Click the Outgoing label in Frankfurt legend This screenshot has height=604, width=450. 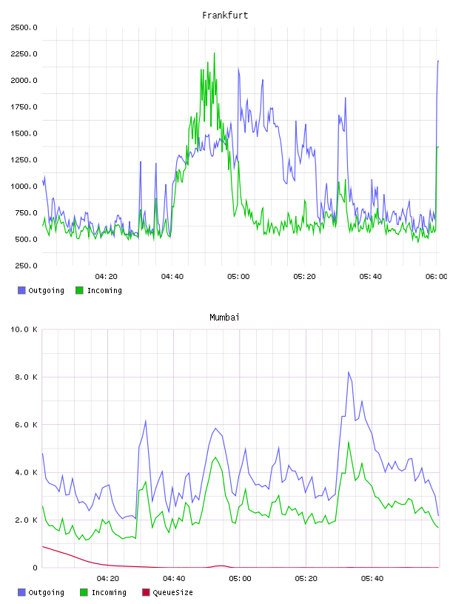[x=46, y=290]
